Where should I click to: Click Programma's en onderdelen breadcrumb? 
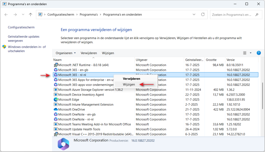123,14
